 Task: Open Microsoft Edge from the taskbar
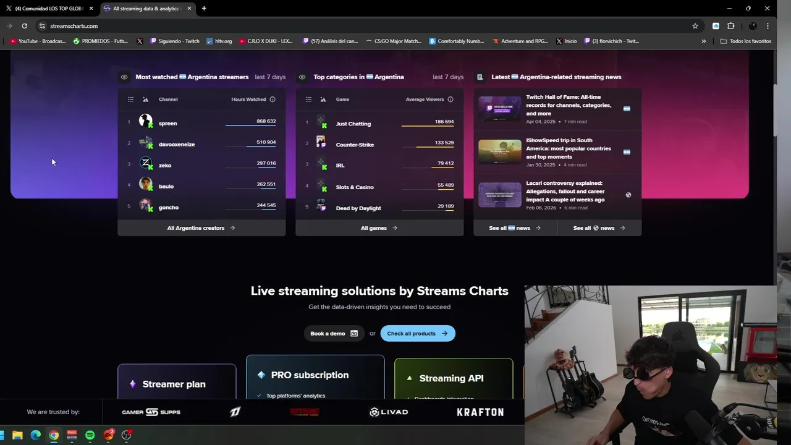click(x=36, y=435)
